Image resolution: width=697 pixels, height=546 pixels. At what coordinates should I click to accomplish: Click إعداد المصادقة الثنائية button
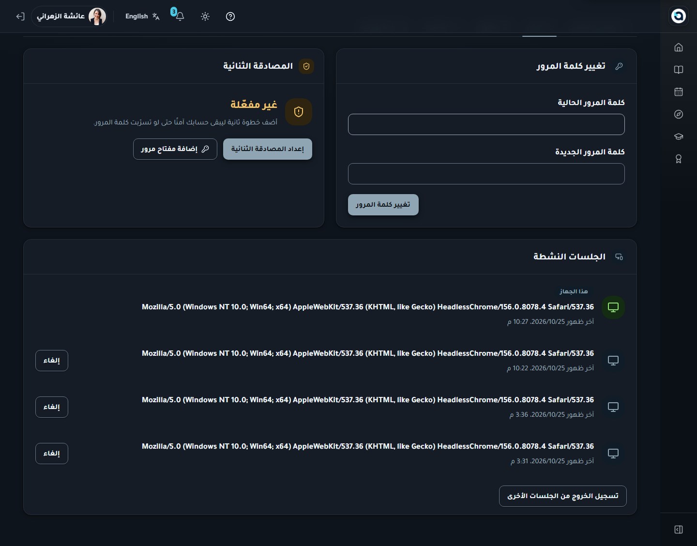268,149
